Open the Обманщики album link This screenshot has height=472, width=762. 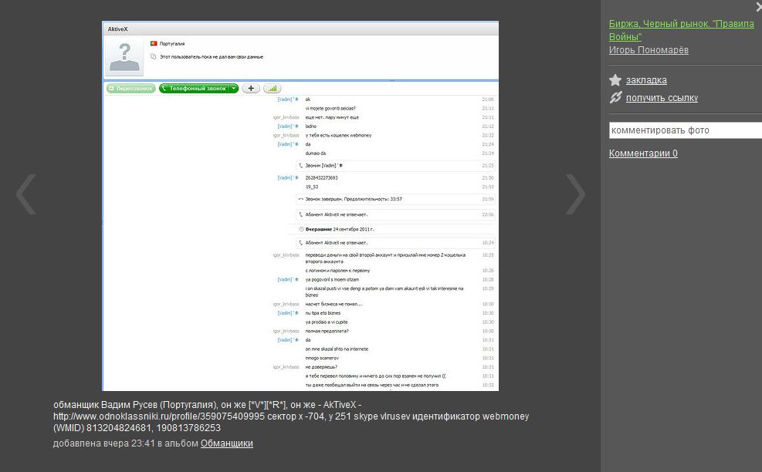226,443
